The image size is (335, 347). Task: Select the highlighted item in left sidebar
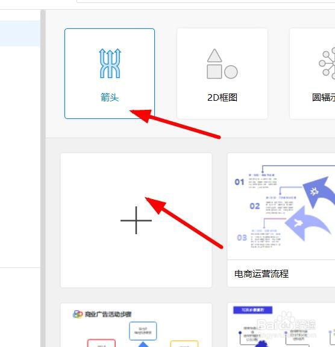tap(20, 33)
